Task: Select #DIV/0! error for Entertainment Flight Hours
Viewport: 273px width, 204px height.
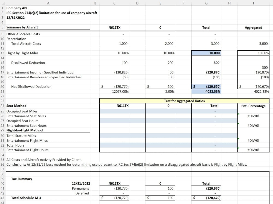Action: [x=253, y=150]
